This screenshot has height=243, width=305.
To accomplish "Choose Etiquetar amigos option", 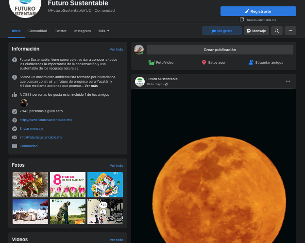I will click(x=266, y=63).
